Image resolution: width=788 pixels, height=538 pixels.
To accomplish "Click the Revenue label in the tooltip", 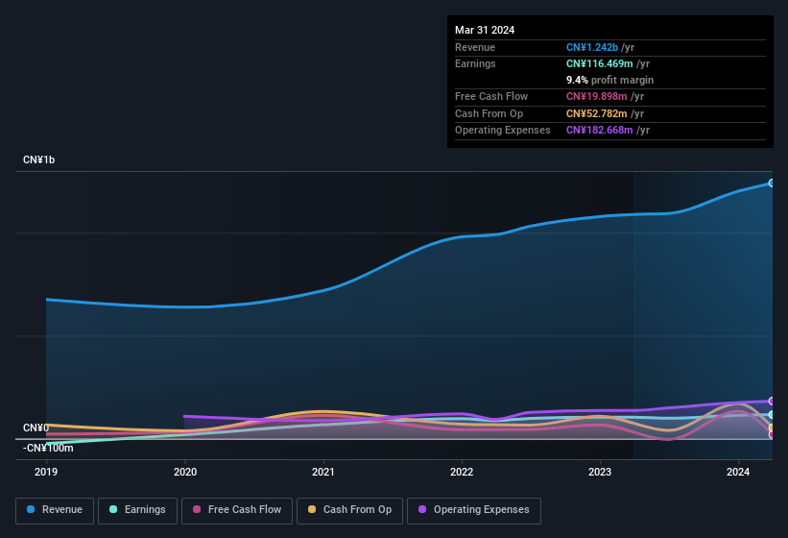I will click(475, 47).
